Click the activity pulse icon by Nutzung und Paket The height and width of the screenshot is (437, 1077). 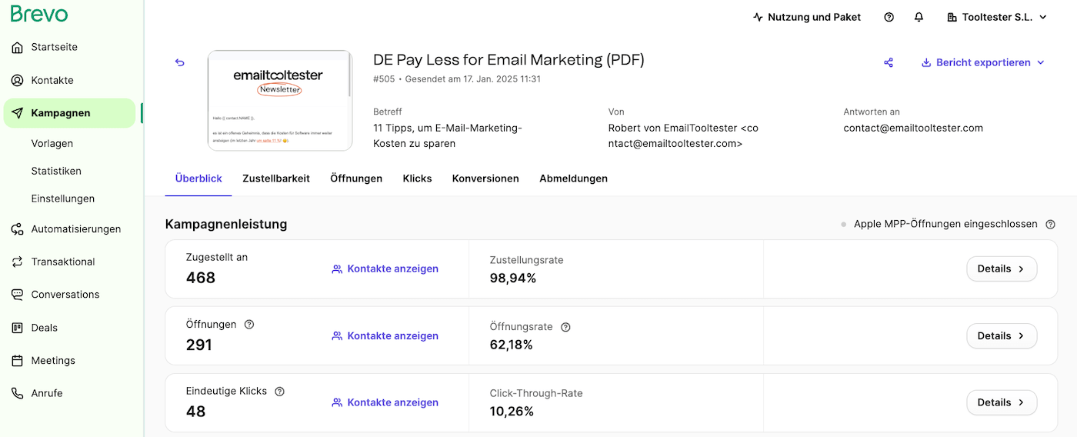coord(759,17)
